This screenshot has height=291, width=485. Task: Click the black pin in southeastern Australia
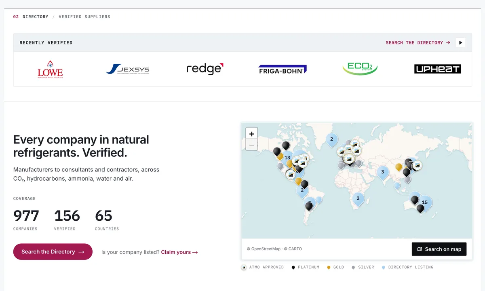click(420, 209)
